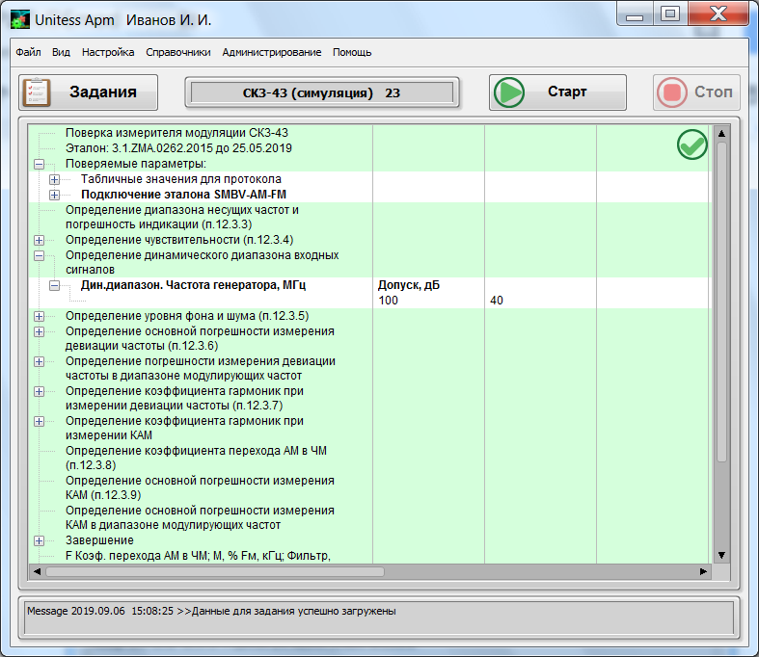This screenshot has height=657, width=759.
Task: Collapse the Поверяемые параметры tree node
Action: [39, 164]
